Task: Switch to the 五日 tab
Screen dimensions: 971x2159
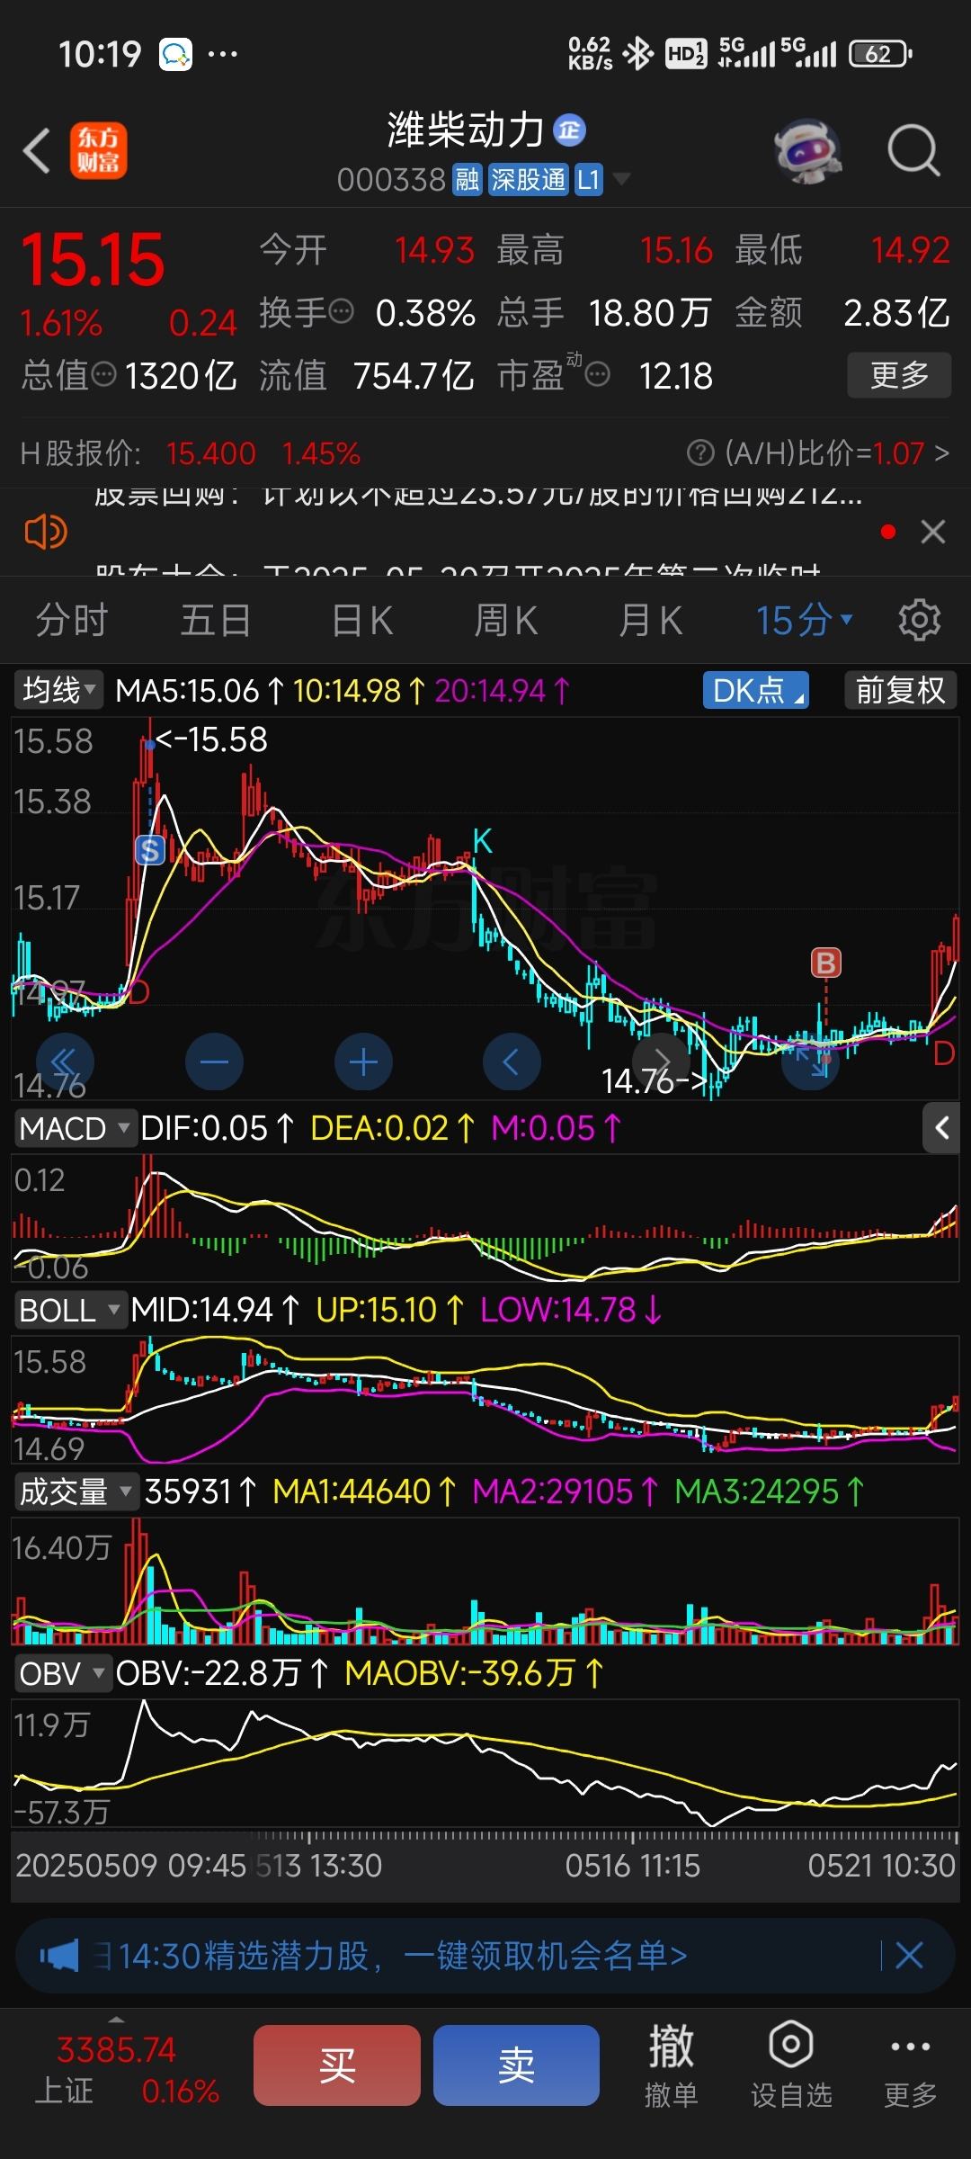Action: (216, 620)
